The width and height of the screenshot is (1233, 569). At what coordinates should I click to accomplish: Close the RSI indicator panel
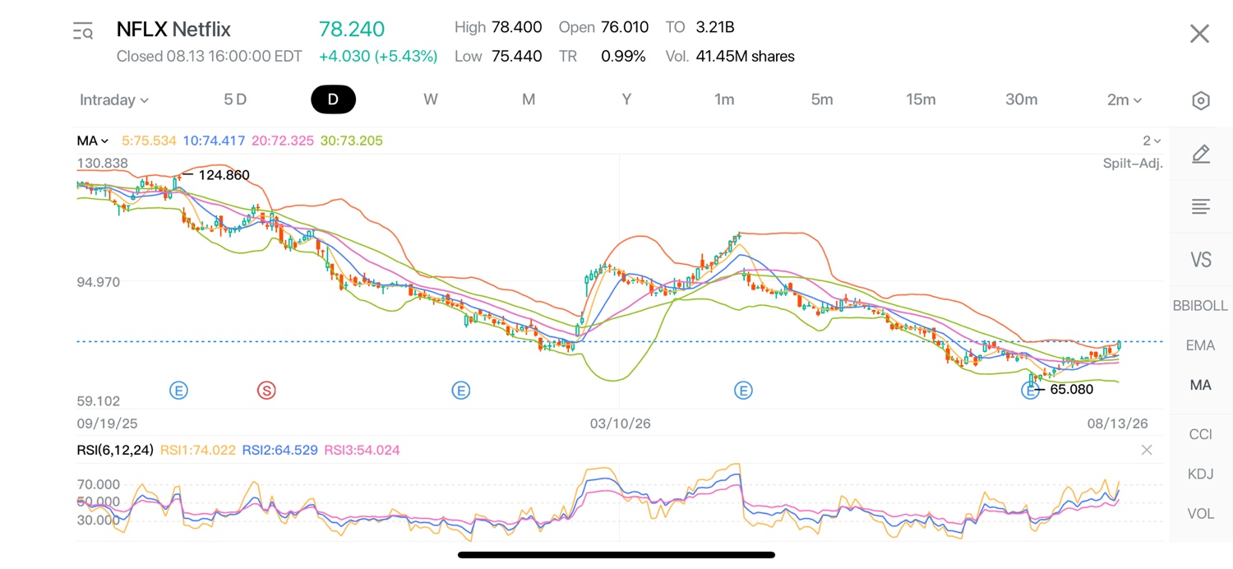point(1147,450)
